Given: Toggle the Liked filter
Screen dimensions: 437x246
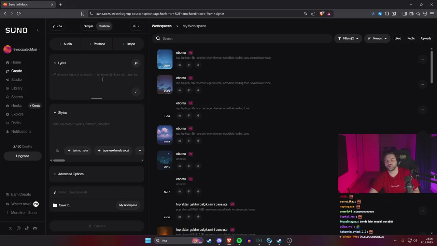Looking at the screenshot, I should pos(398,39).
